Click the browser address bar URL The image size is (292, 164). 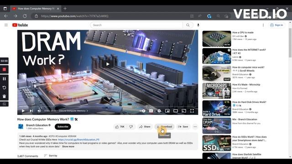(x=75, y=16)
